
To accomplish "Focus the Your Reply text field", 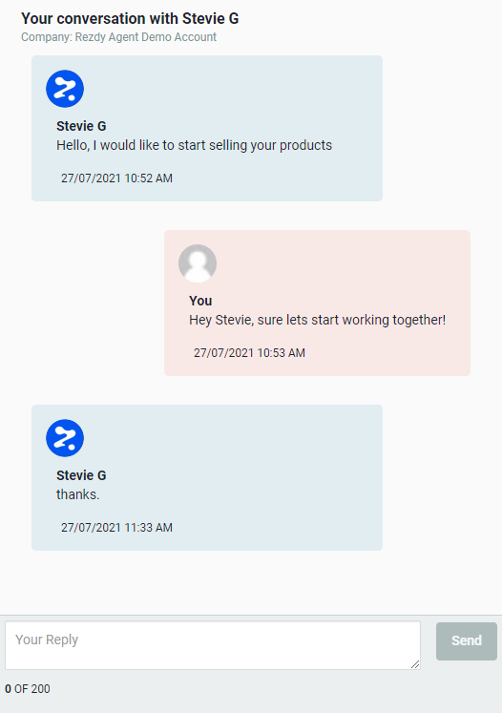I will (x=213, y=645).
